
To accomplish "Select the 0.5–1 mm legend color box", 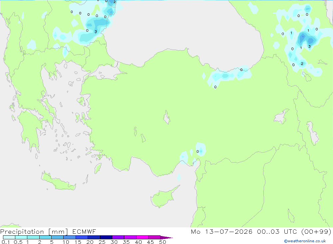I will point(21,237).
